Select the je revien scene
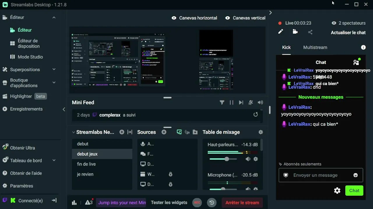Viewport: 373px width, 209px height. 102,174
